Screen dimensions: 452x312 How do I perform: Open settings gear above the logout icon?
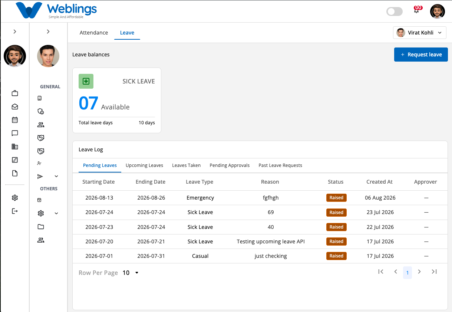(x=15, y=198)
